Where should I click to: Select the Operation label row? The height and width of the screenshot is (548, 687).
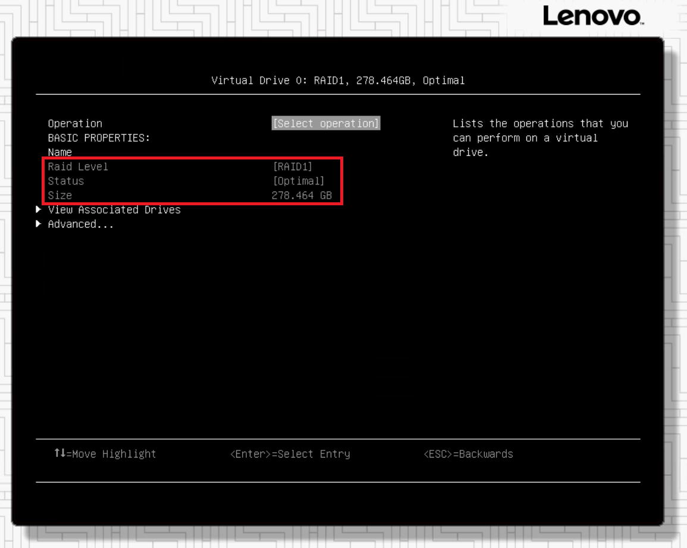75,123
